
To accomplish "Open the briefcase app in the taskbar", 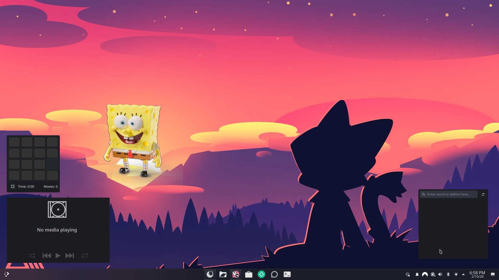I will point(249,274).
